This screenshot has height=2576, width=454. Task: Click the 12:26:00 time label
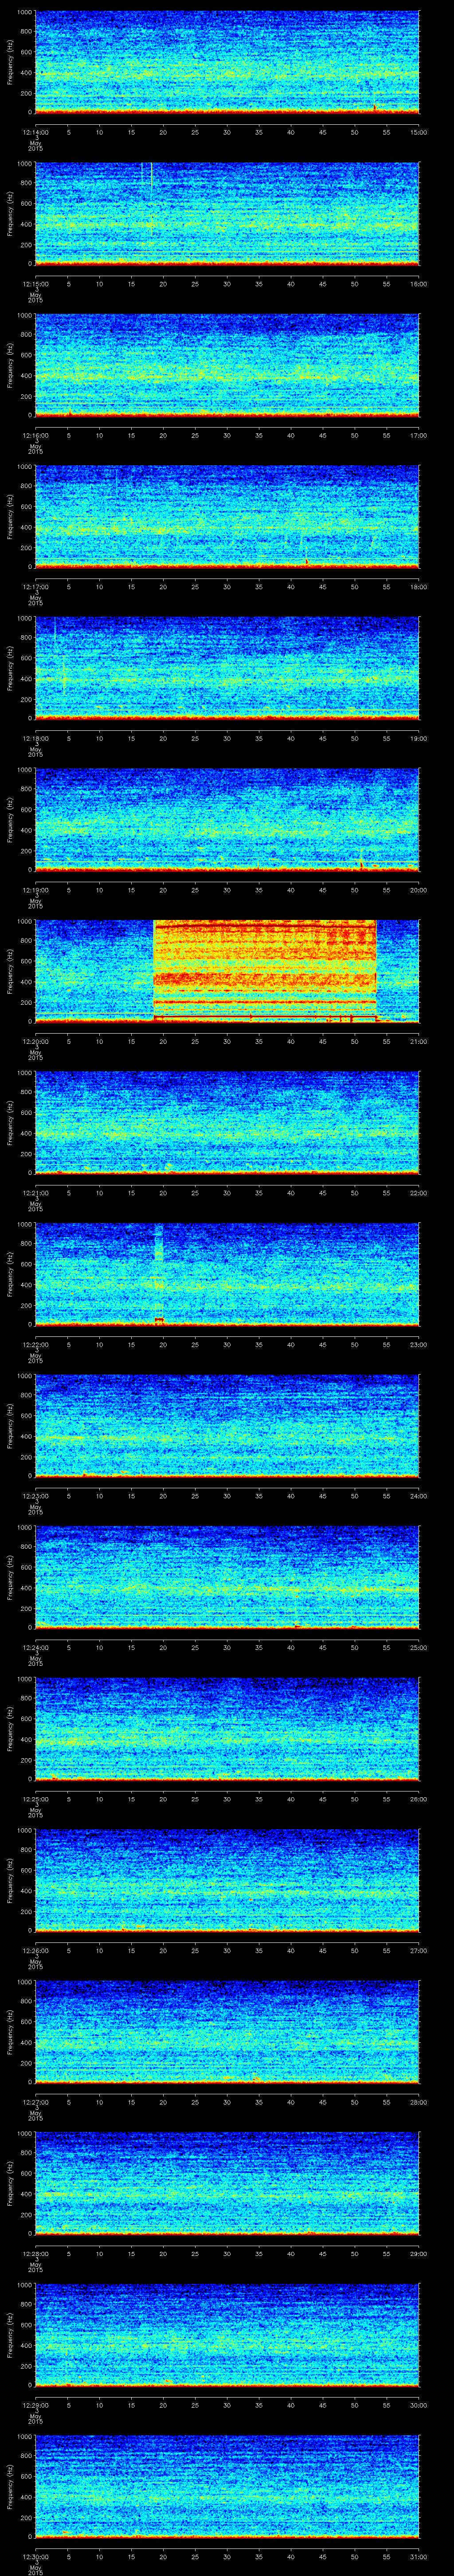35,1950
